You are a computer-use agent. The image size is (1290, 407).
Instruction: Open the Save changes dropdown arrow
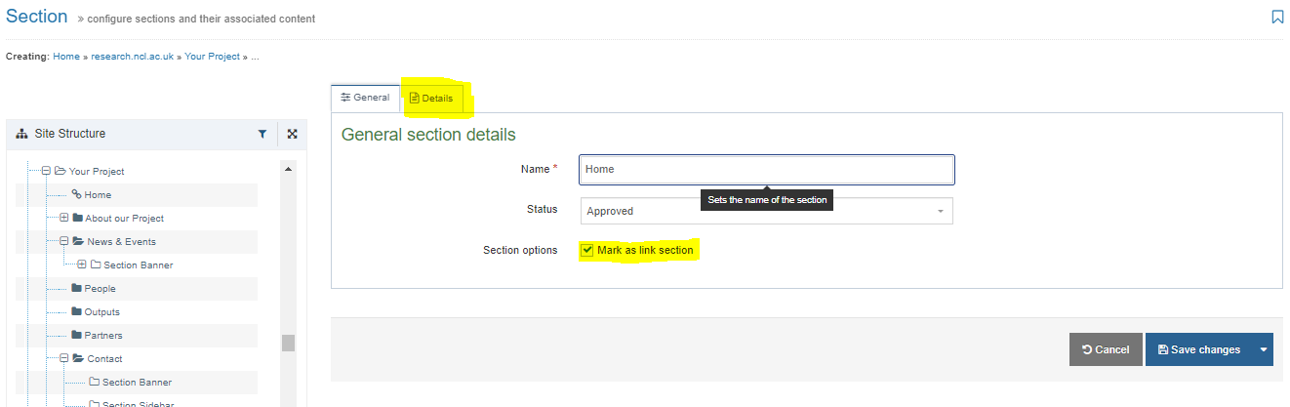(x=1264, y=349)
